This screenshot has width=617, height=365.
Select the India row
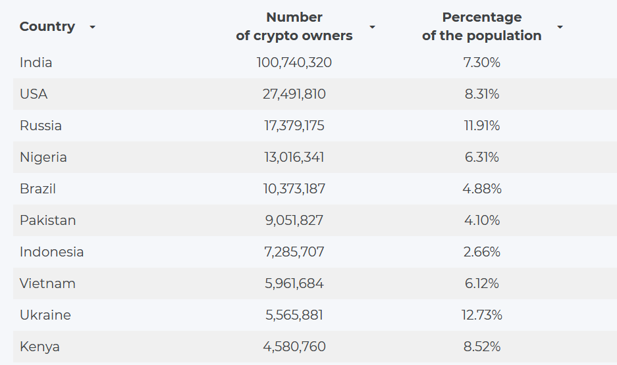[36, 62]
